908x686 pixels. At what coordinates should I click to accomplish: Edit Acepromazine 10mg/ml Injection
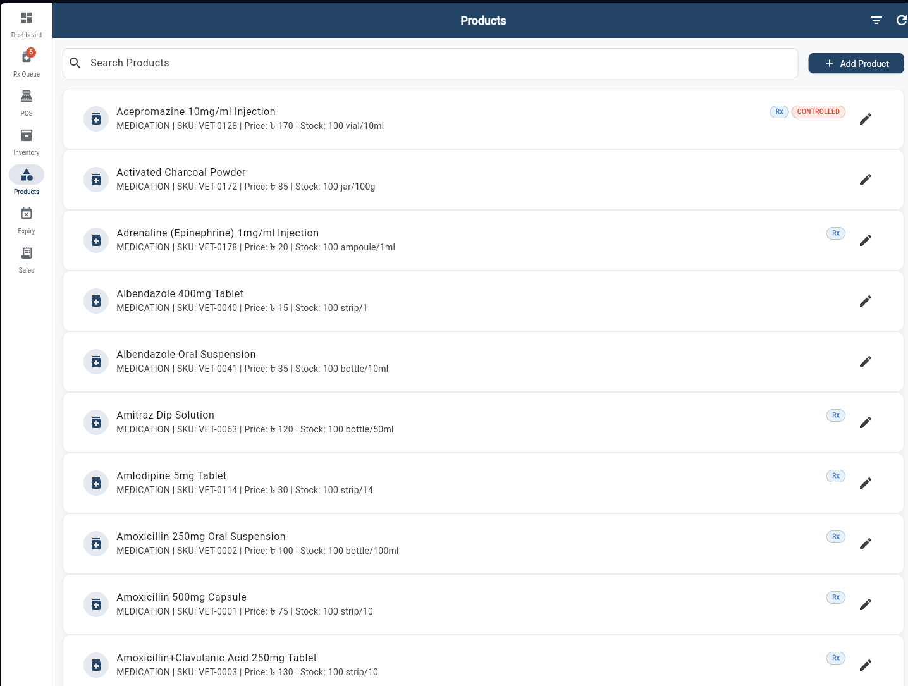[866, 118]
